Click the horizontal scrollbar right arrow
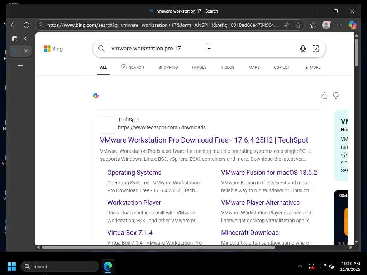 tap(351, 247)
